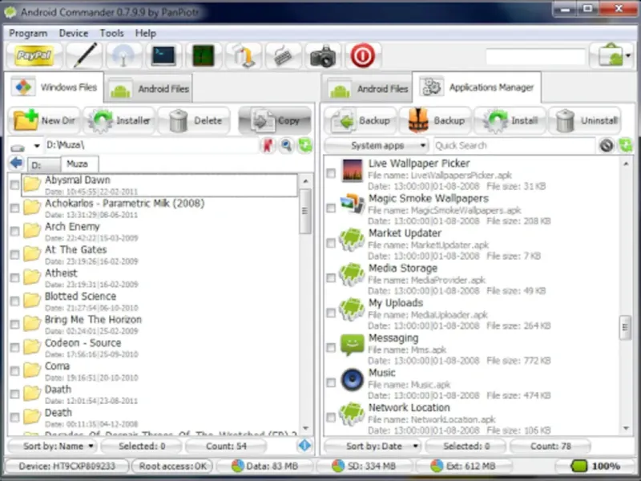
Task: Click the red bookmark icon beside path
Action: pos(268,145)
